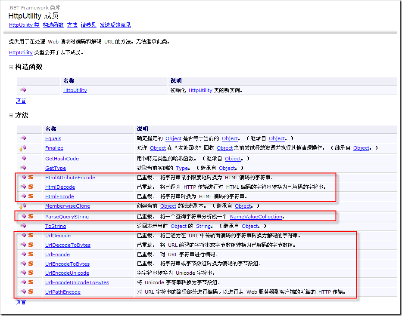This screenshot has height=316, width=402.
Task: Jump to 构造函数 in top navigation
Action: coord(53,25)
